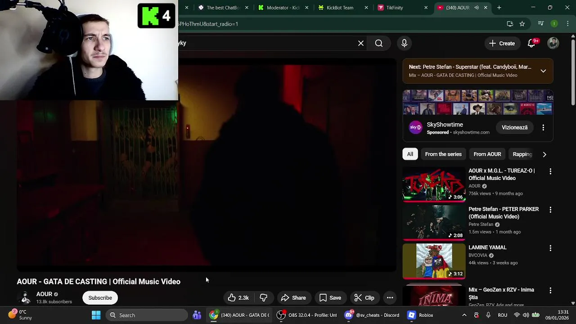The height and width of the screenshot is (324, 576).
Task: Expand the Next up mix panel chevron
Action: click(x=543, y=71)
